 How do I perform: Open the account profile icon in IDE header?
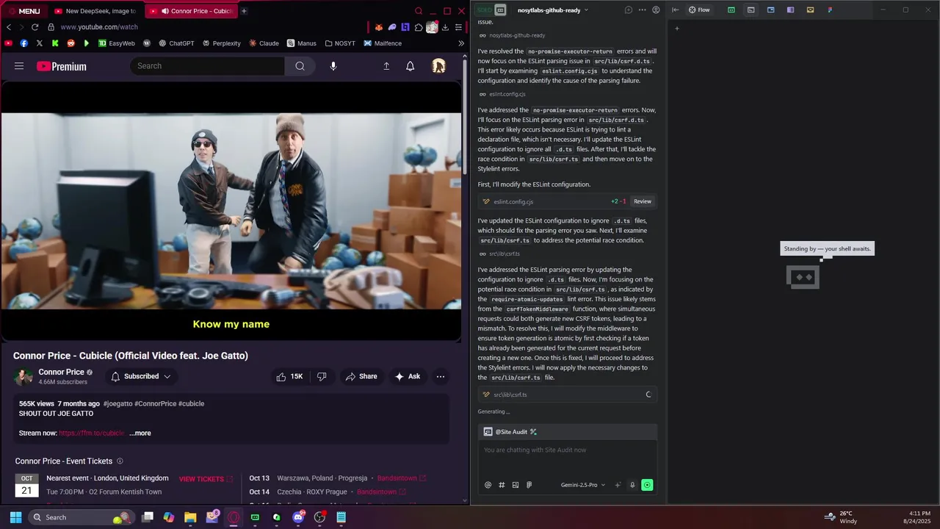[656, 10]
